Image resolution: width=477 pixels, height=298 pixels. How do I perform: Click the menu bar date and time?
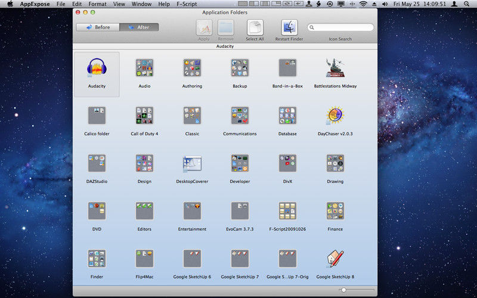420,4
